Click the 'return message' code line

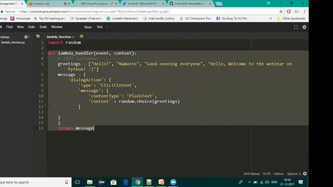pyautogui.click(x=76, y=128)
